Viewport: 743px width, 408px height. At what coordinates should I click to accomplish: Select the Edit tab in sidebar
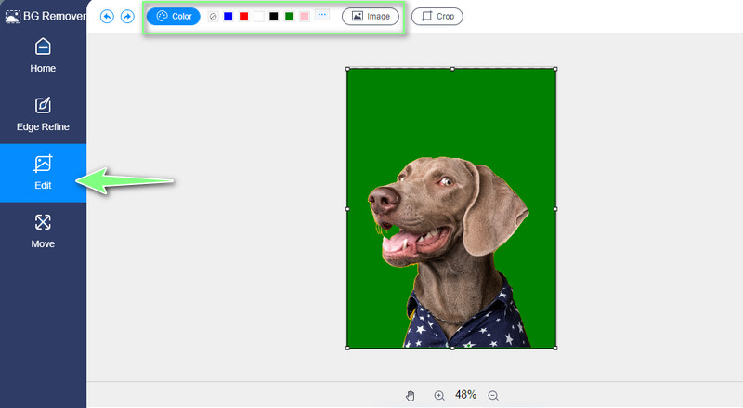pos(43,173)
